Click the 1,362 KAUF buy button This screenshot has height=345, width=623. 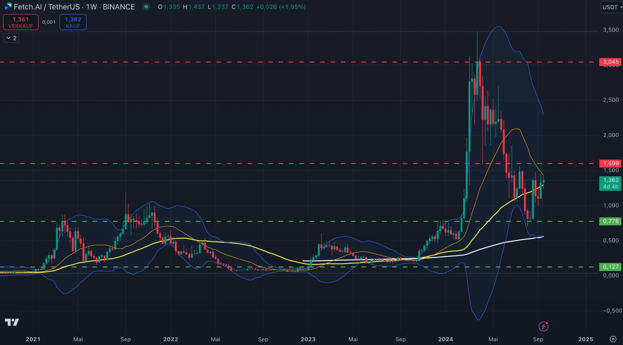(x=73, y=22)
